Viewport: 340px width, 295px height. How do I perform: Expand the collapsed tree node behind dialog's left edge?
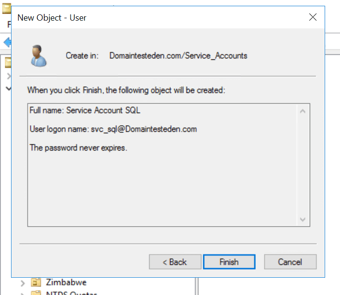(8, 76)
